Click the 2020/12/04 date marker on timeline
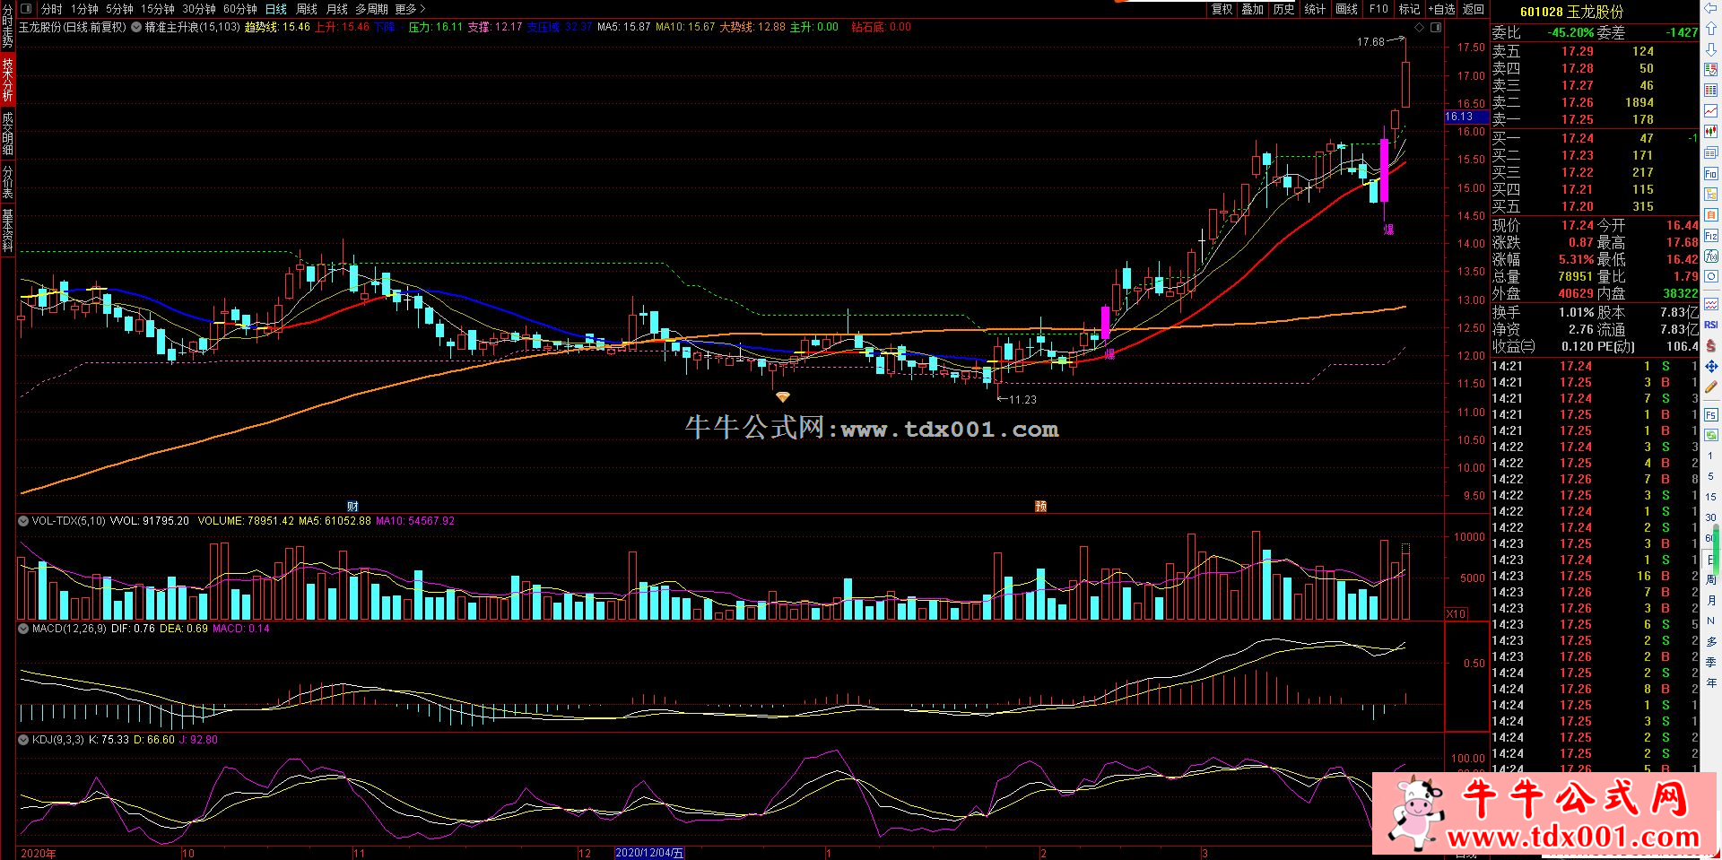Screen dimensions: 1722x860 (649, 853)
